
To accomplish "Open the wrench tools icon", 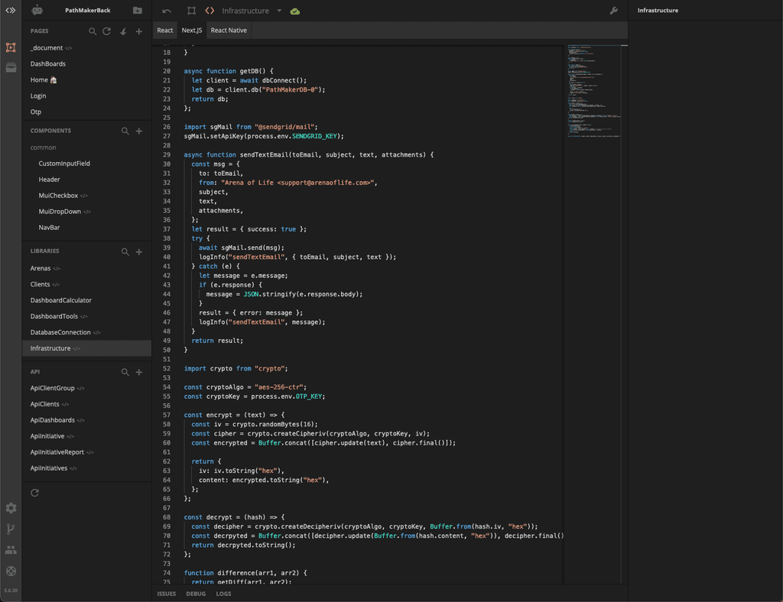I will [x=614, y=11].
